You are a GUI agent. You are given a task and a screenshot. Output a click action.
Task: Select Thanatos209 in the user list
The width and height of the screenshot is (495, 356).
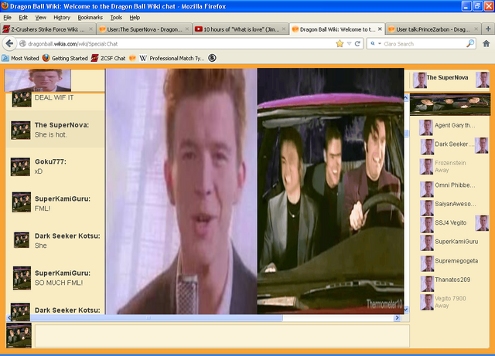point(452,280)
